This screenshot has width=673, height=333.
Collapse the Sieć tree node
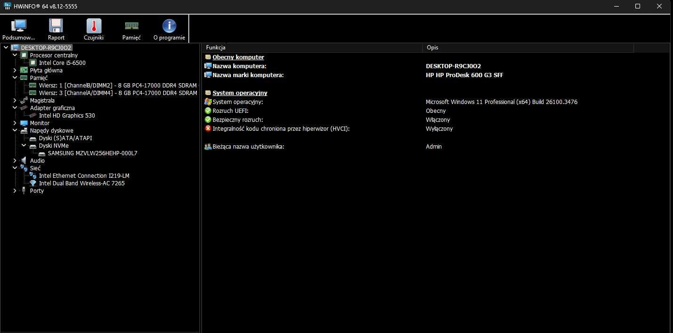pos(15,168)
